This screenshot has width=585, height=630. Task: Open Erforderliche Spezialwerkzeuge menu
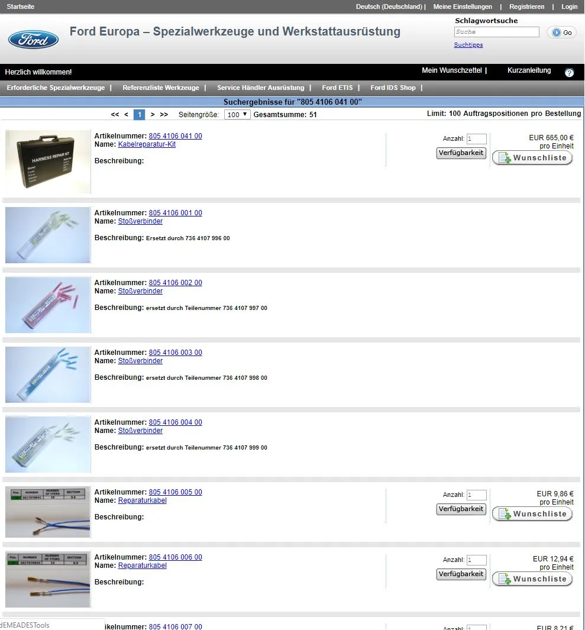pos(56,88)
